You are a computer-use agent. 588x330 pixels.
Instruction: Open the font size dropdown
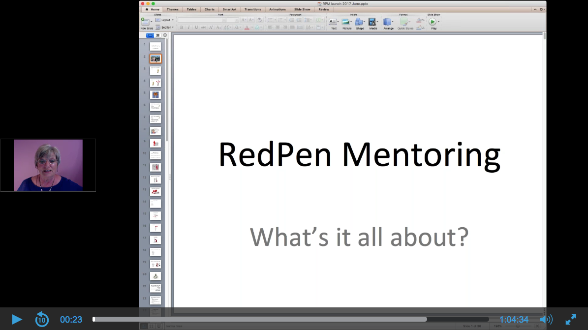pos(237,20)
